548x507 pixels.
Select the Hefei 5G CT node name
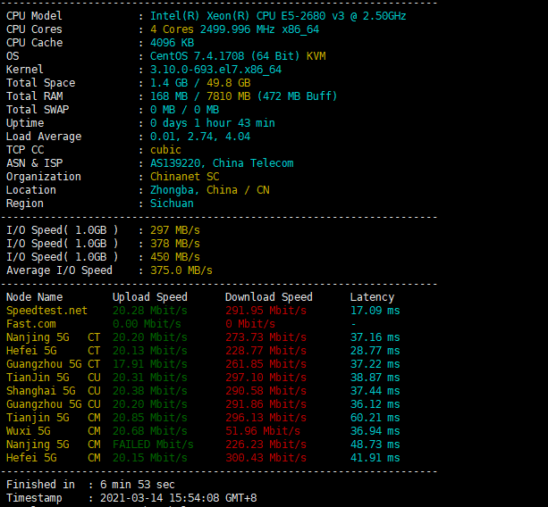[x=53, y=351]
